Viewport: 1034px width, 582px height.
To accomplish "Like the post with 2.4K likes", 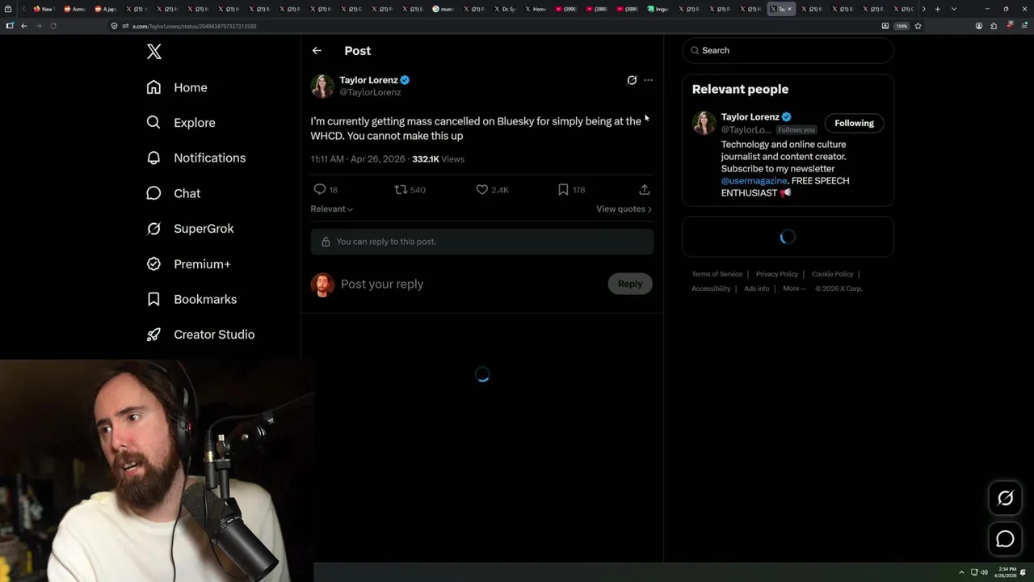I will [482, 189].
